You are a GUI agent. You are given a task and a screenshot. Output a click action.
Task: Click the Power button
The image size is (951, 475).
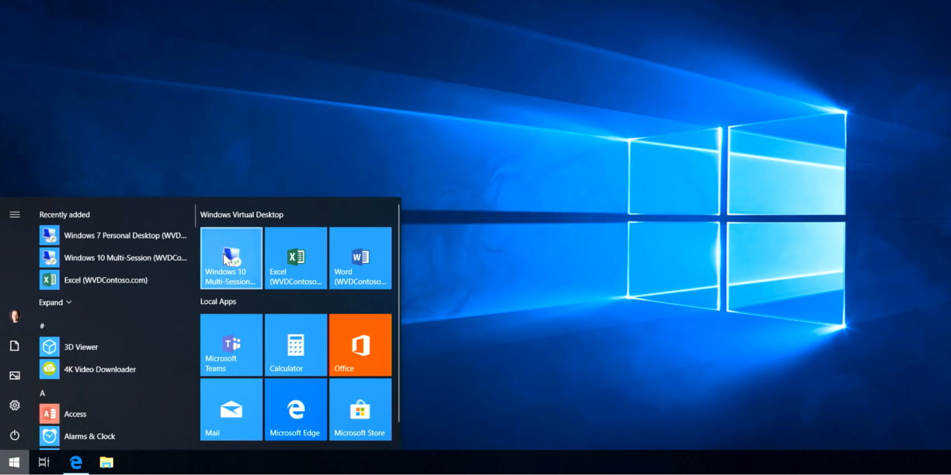tap(14, 435)
